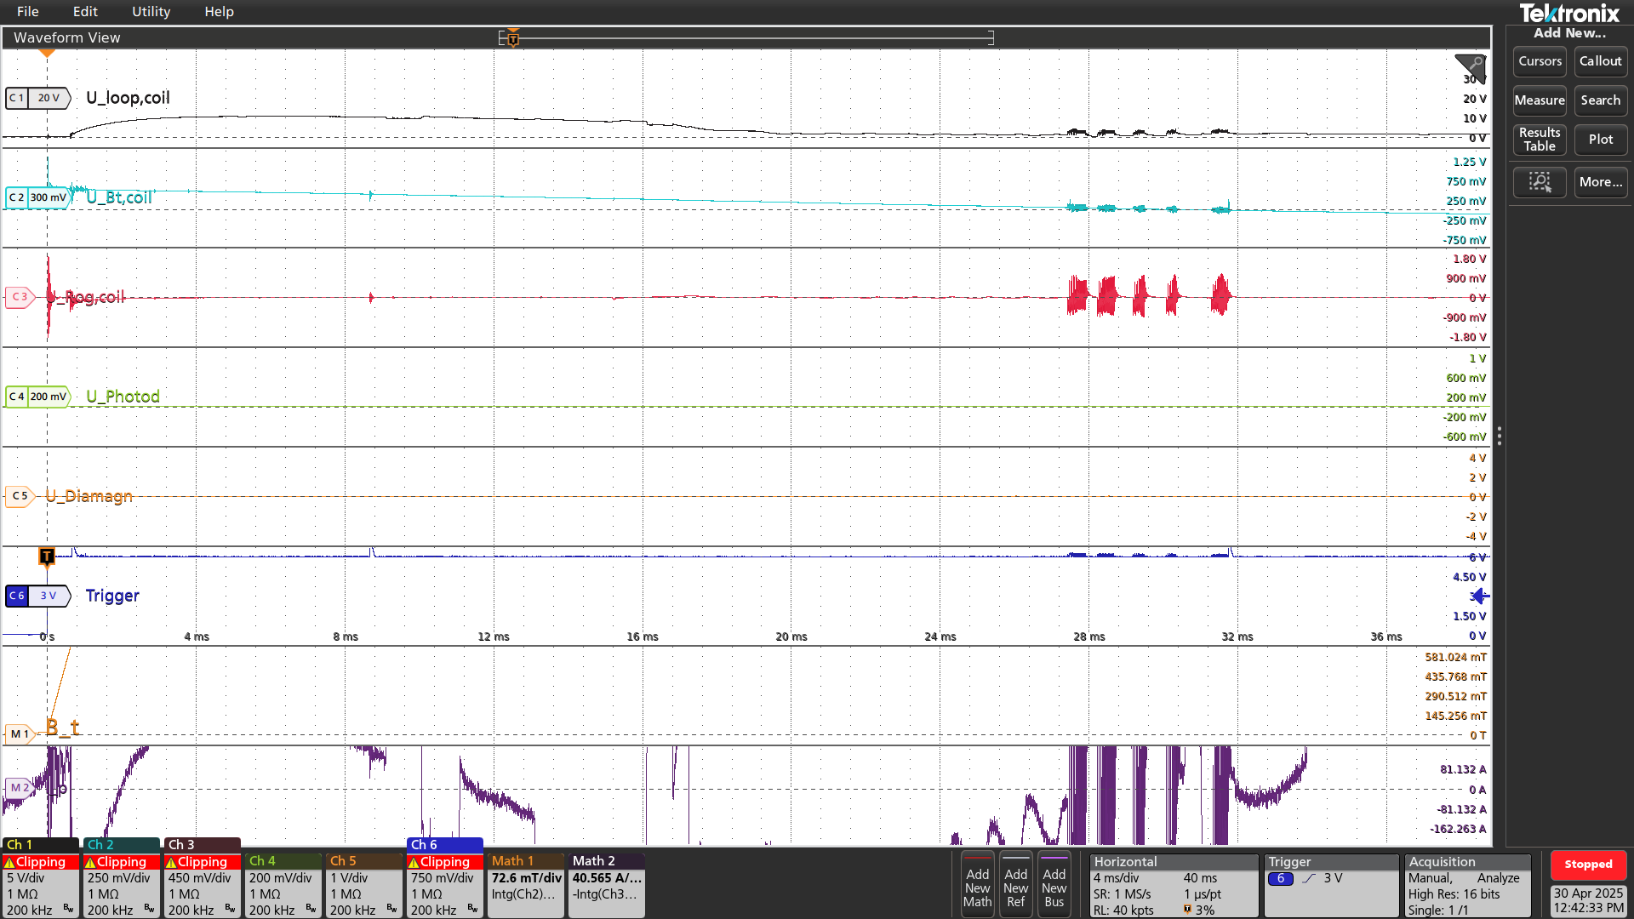
Task: Click the draw-a-box zoom icon
Action: click(x=1540, y=182)
